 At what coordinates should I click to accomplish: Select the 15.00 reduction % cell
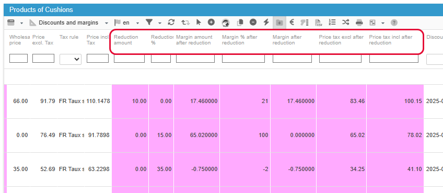click(x=161, y=135)
